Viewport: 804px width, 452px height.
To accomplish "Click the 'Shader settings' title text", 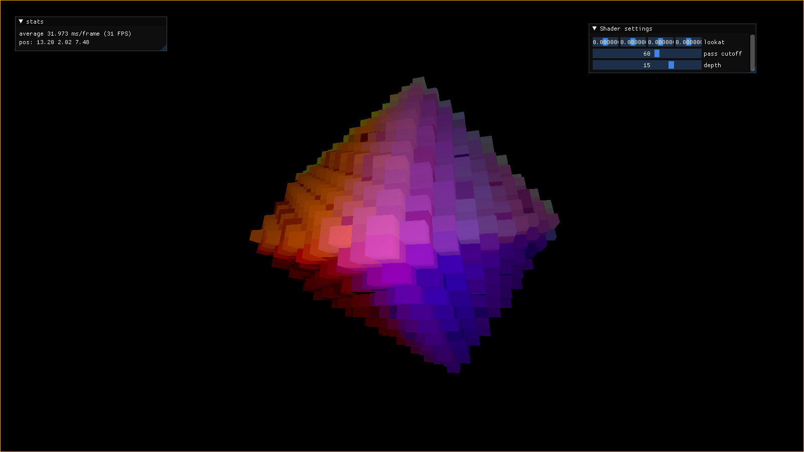I will (626, 29).
